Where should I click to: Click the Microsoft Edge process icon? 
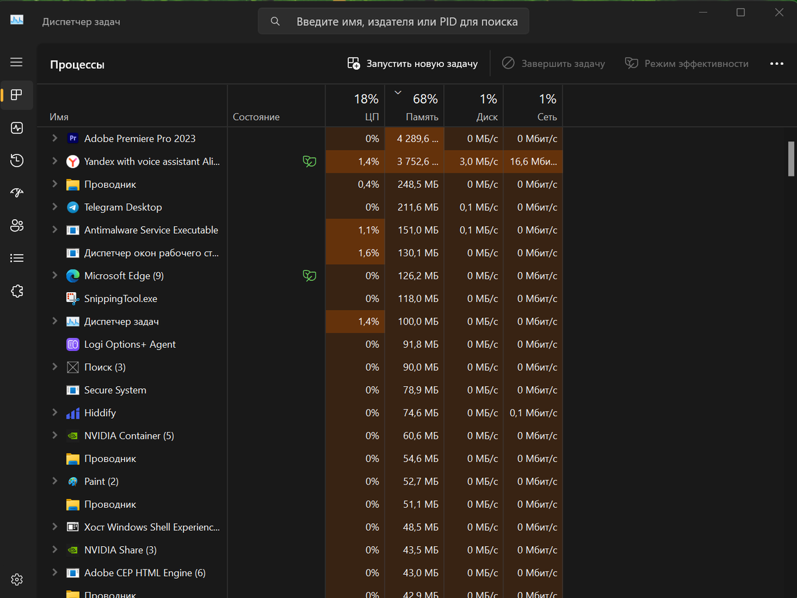point(73,276)
